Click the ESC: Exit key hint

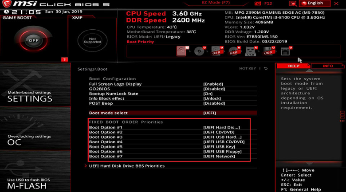point(291,185)
